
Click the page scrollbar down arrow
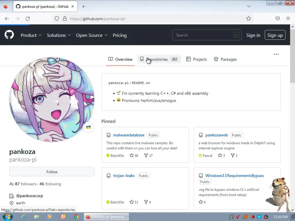point(292,210)
